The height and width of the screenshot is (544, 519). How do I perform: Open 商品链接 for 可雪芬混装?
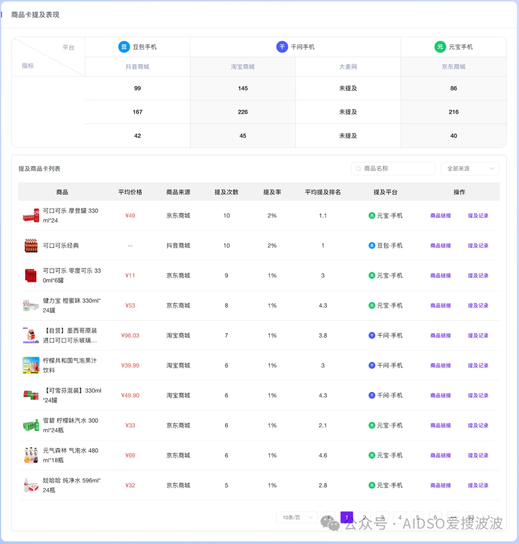coord(441,396)
